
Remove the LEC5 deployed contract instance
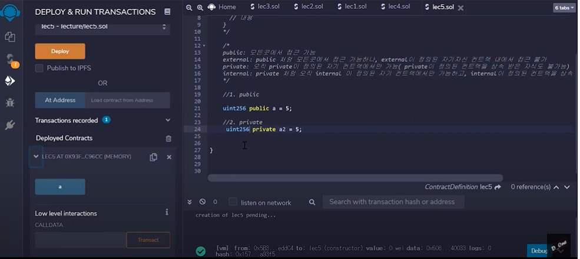(169, 157)
